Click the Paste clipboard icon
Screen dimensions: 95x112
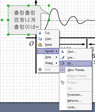click(x=40, y=45)
